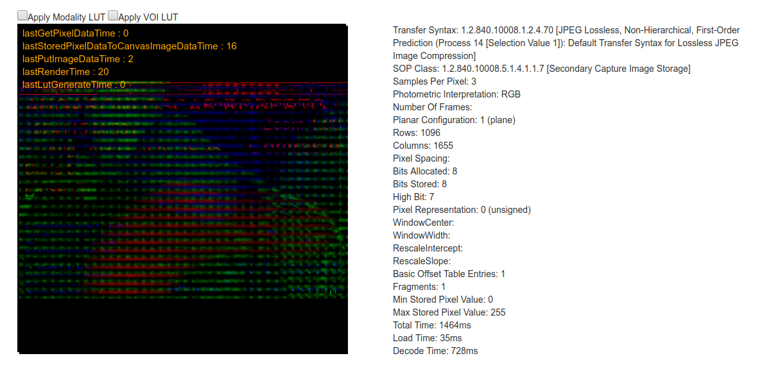Click the 'Columns: 1655' value

(423, 146)
